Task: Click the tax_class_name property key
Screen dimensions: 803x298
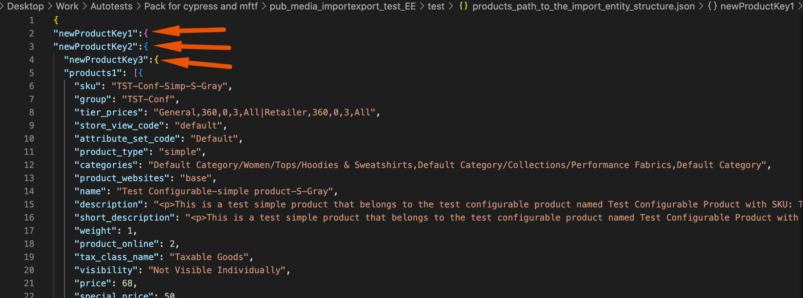Action: (116, 257)
